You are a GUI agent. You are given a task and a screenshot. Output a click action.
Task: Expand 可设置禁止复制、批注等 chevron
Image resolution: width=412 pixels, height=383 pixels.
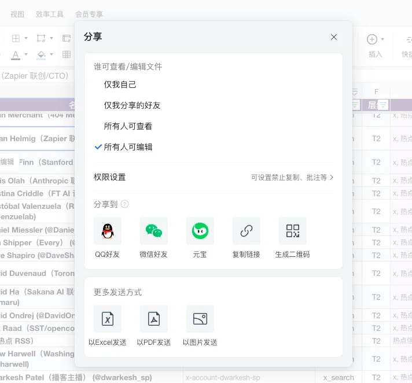tap(332, 177)
